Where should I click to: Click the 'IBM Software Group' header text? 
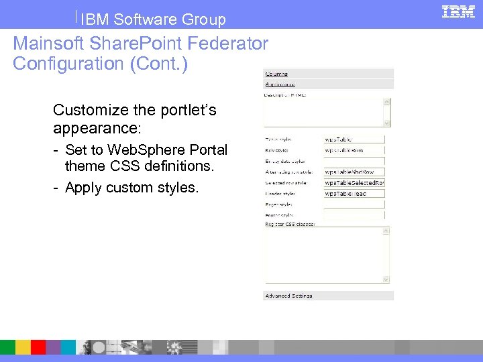153,19
